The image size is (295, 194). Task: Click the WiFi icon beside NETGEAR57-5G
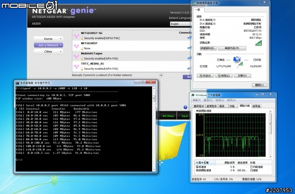click(76, 36)
